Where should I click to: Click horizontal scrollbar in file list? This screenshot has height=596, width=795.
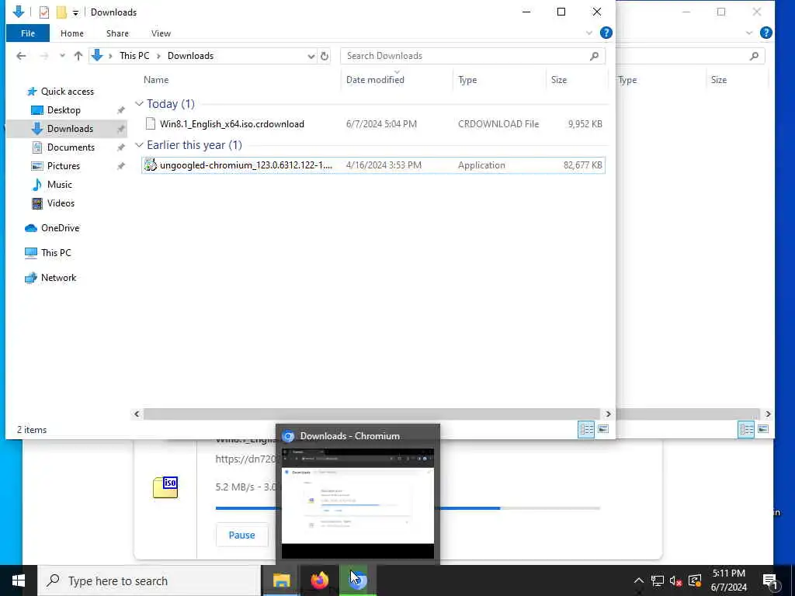[x=372, y=414]
